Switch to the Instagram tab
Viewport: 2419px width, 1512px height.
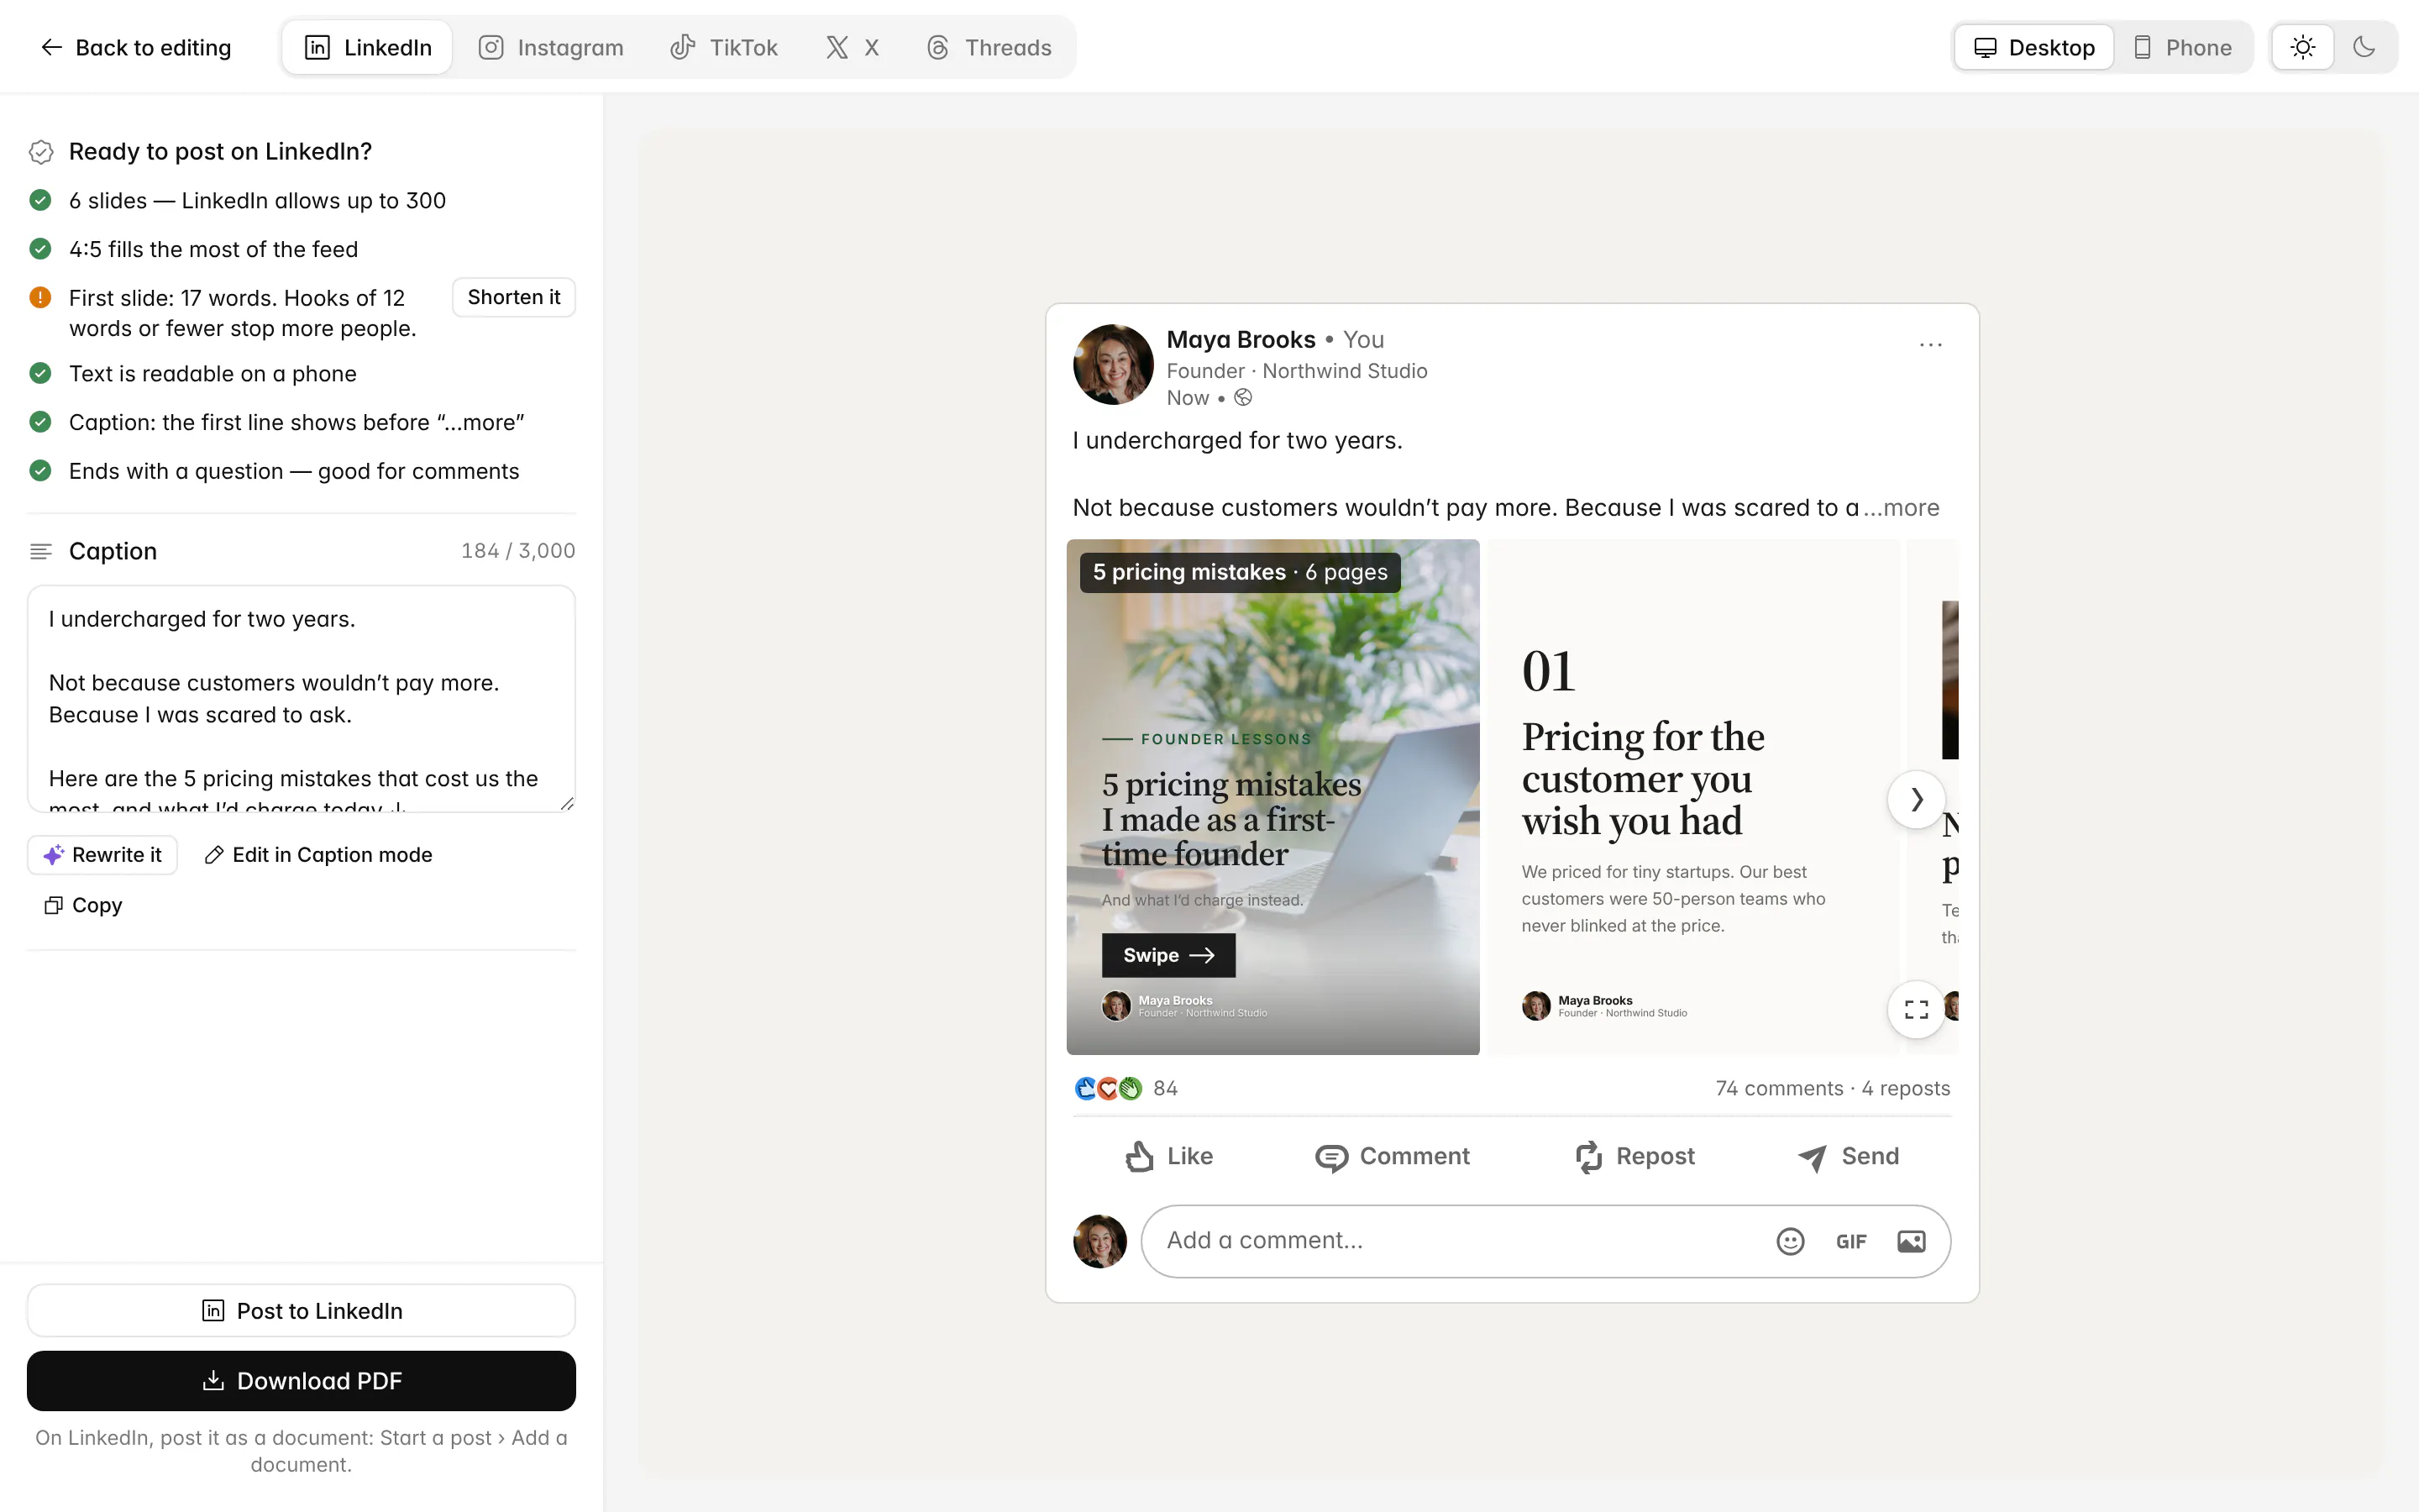pos(551,47)
